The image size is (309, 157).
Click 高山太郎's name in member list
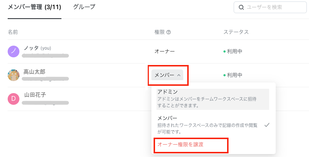(34, 72)
